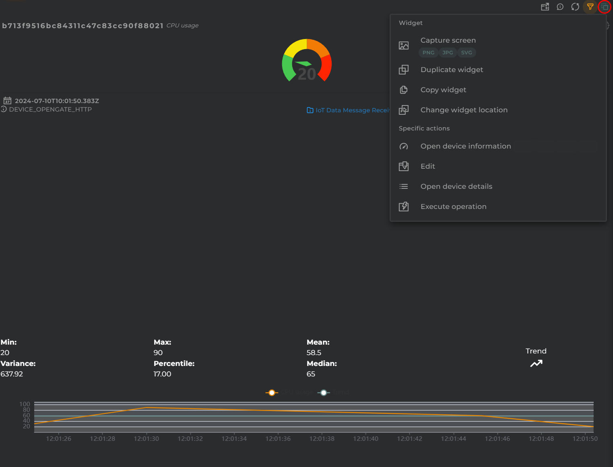Click the lightning icon for Execute operation
This screenshot has height=467, width=613.
point(404,207)
